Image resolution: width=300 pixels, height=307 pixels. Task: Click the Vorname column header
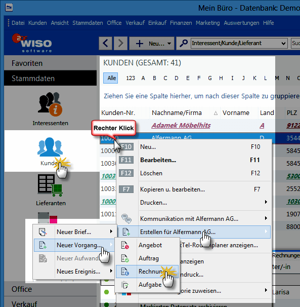pyautogui.click(x=239, y=113)
